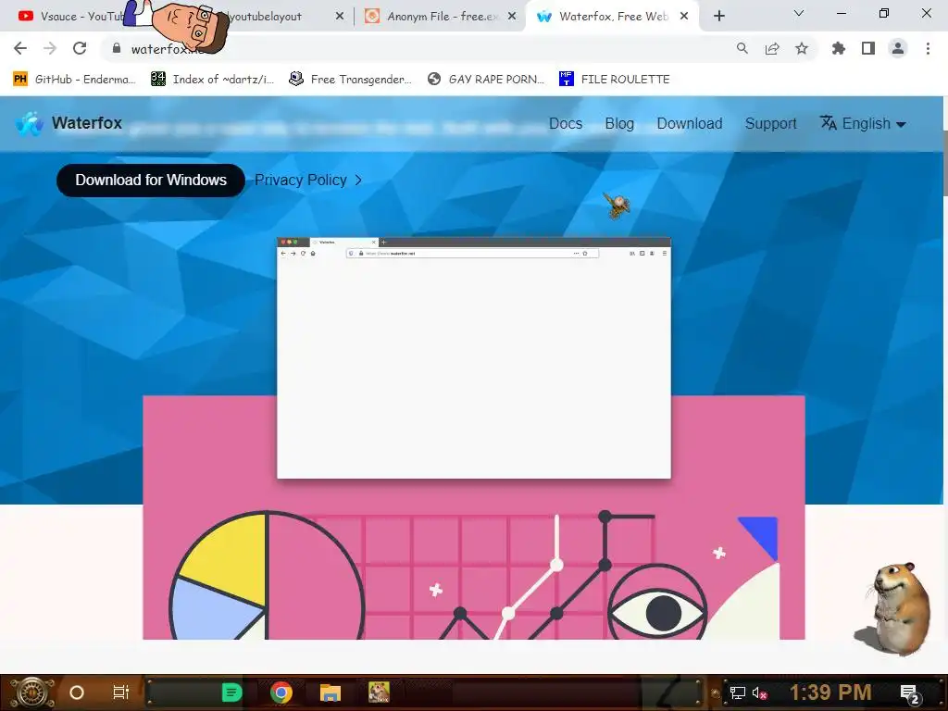Go to the Download nav link
Screen dimensions: 948x711
(x=689, y=123)
